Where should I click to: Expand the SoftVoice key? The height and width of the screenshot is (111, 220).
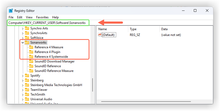coord(23,38)
